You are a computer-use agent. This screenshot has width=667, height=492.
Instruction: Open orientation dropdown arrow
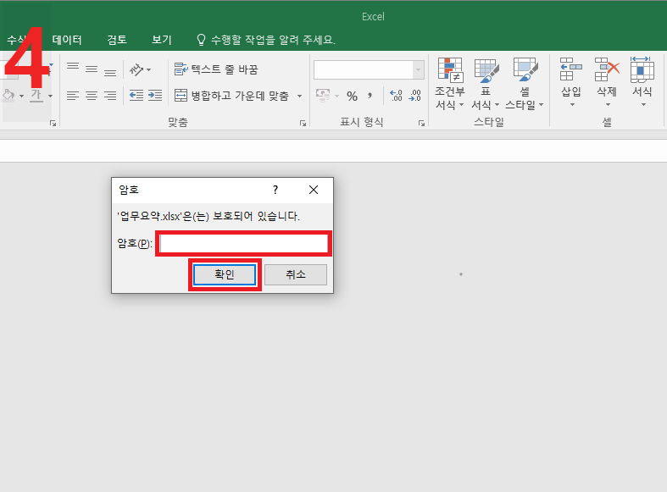coord(148,69)
